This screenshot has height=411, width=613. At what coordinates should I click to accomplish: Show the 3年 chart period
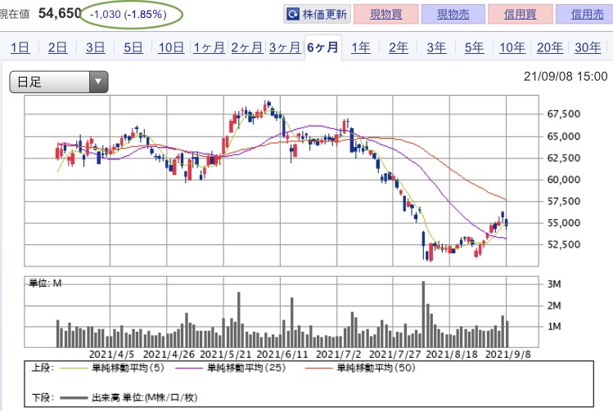[x=436, y=47]
